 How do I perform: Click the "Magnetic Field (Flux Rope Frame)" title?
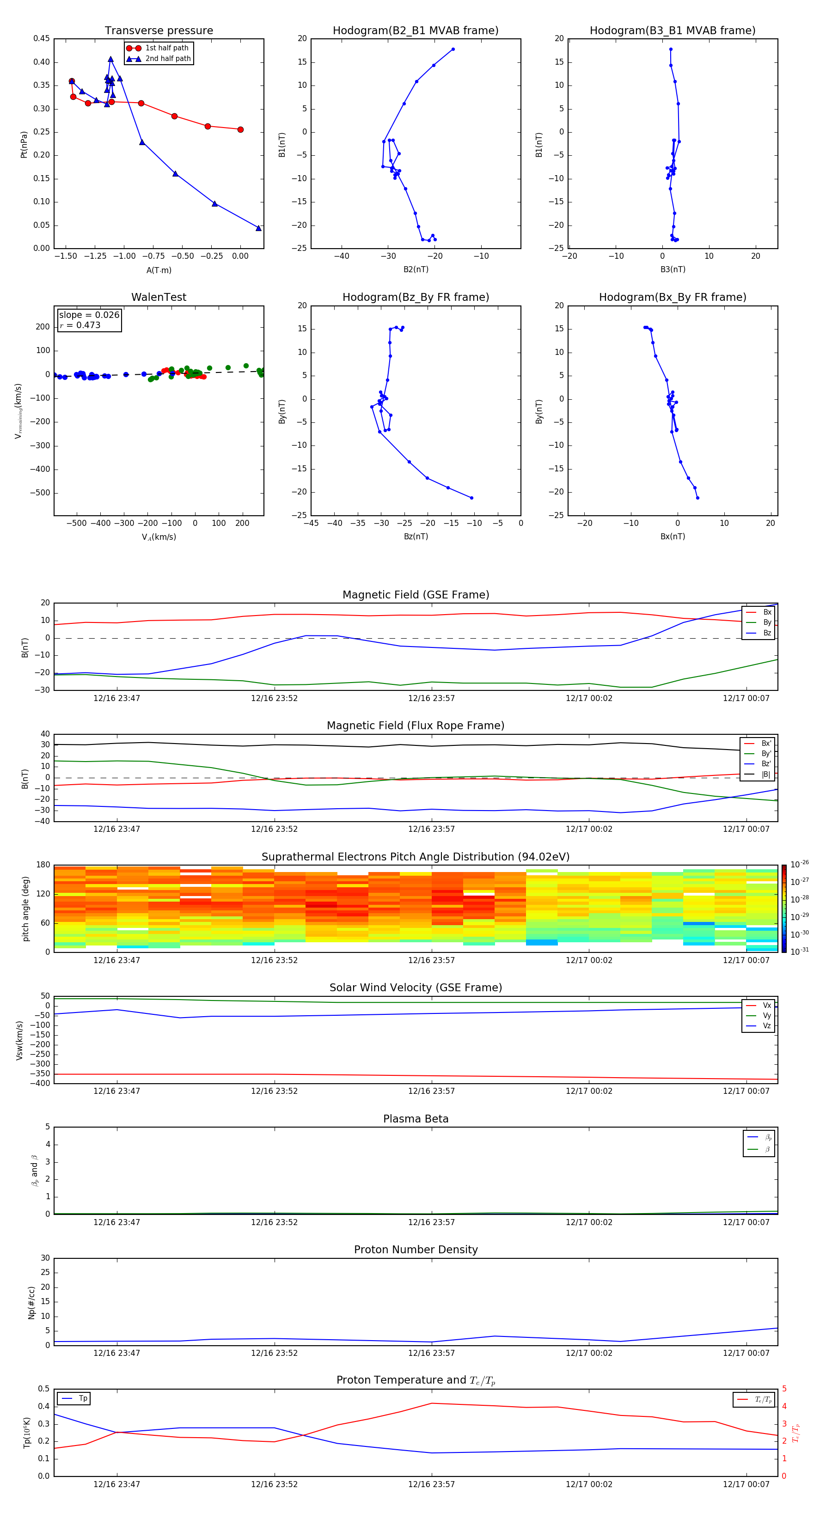coord(416,726)
